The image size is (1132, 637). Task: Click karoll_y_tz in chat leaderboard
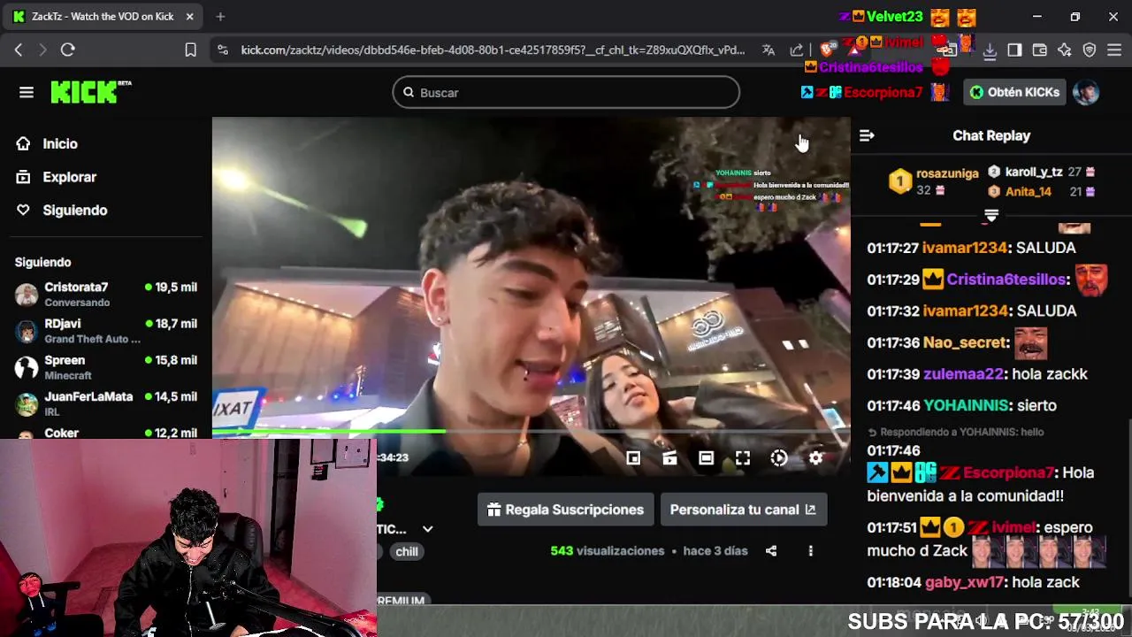(x=1034, y=173)
